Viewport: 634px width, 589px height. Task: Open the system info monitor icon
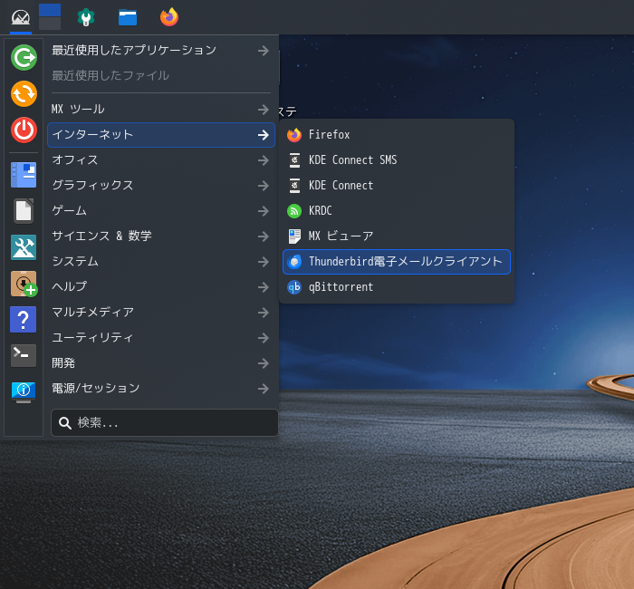pos(24,392)
